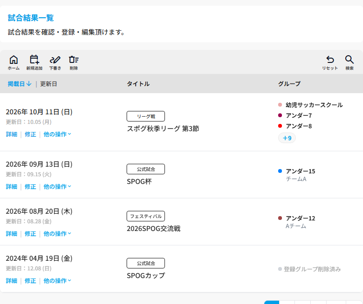This screenshot has width=363, height=304.
Task: Click the チームA subgroup text
Action: (x=296, y=179)
